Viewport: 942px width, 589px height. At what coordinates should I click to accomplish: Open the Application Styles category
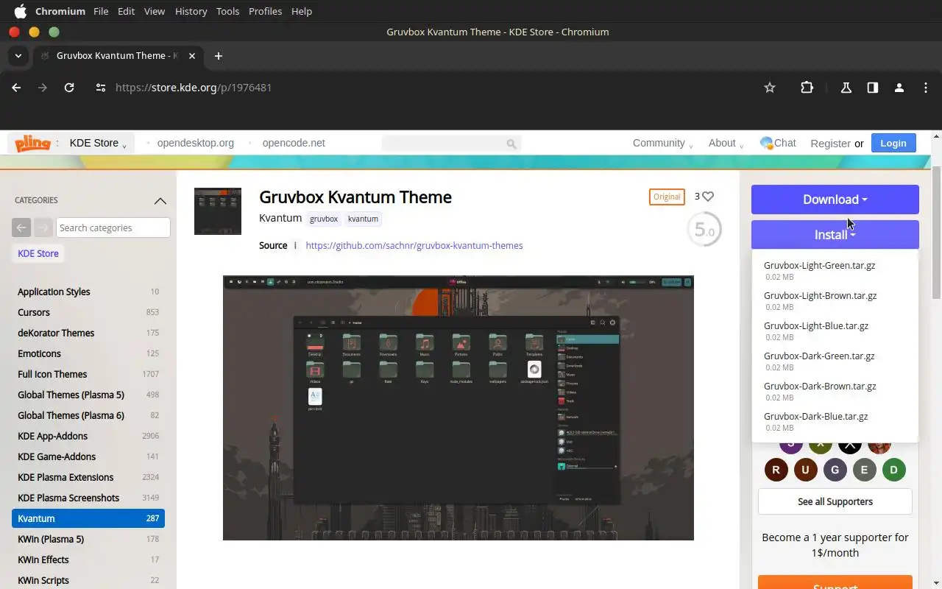pyautogui.click(x=88, y=292)
